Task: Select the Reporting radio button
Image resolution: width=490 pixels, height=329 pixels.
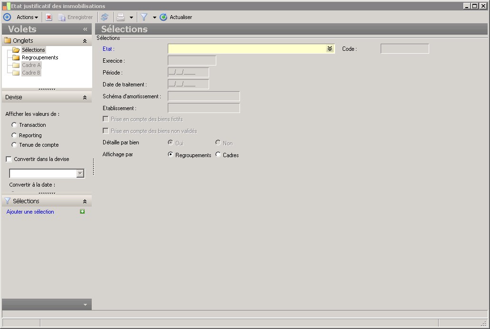Action: [x=14, y=135]
